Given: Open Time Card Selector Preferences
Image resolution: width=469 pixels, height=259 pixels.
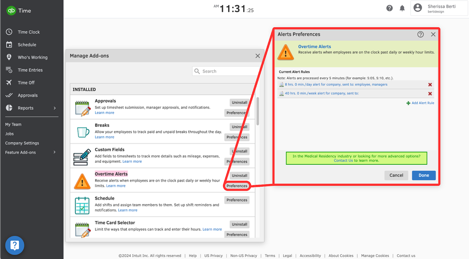Looking at the screenshot, I should tap(237, 235).
